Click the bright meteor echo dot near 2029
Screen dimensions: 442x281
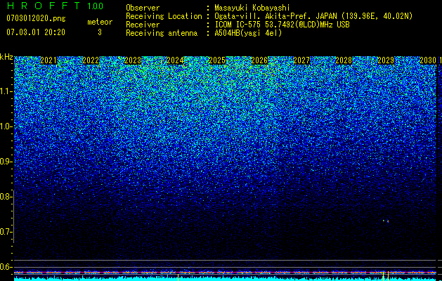(388, 221)
